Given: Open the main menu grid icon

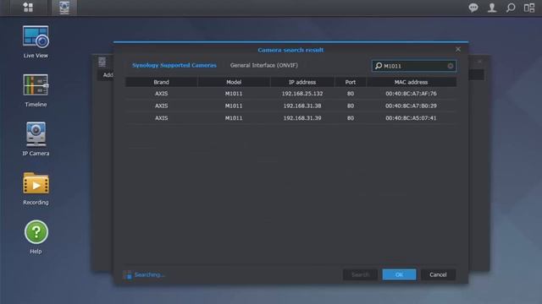Looking at the screenshot, I should tap(28, 8).
